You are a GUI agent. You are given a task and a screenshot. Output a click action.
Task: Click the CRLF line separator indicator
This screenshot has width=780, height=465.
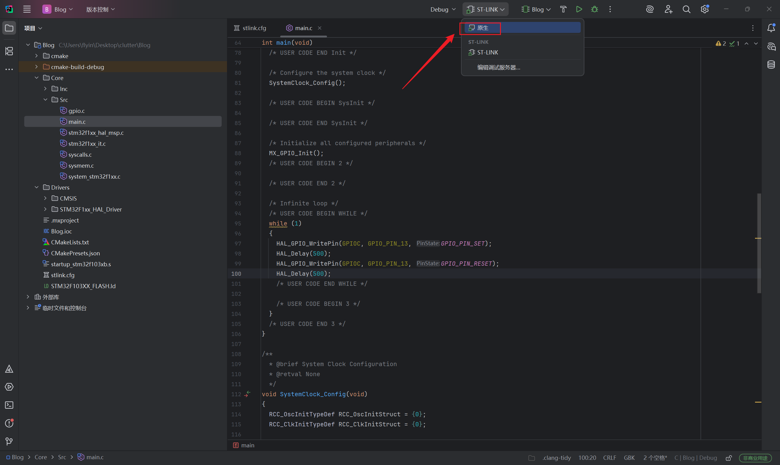[x=609, y=458]
